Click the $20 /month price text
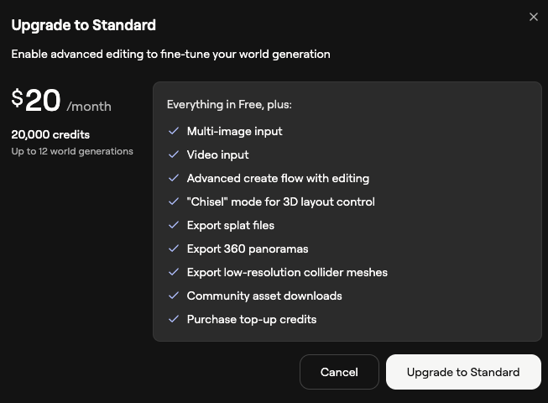The image size is (548, 403). point(60,102)
